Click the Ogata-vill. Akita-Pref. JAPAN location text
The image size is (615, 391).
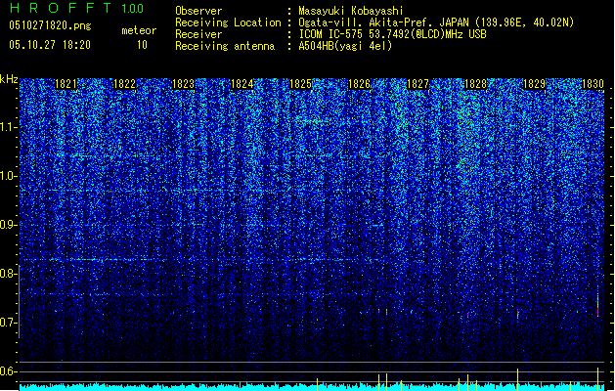pos(436,22)
